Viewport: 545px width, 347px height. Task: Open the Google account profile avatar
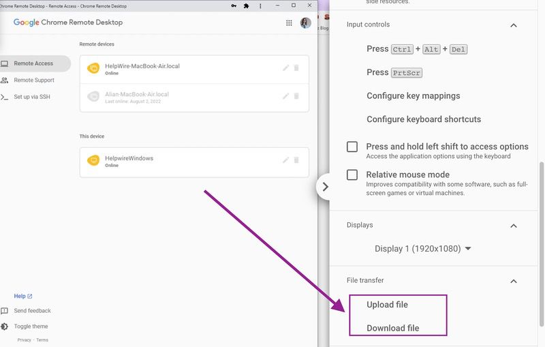click(x=305, y=23)
